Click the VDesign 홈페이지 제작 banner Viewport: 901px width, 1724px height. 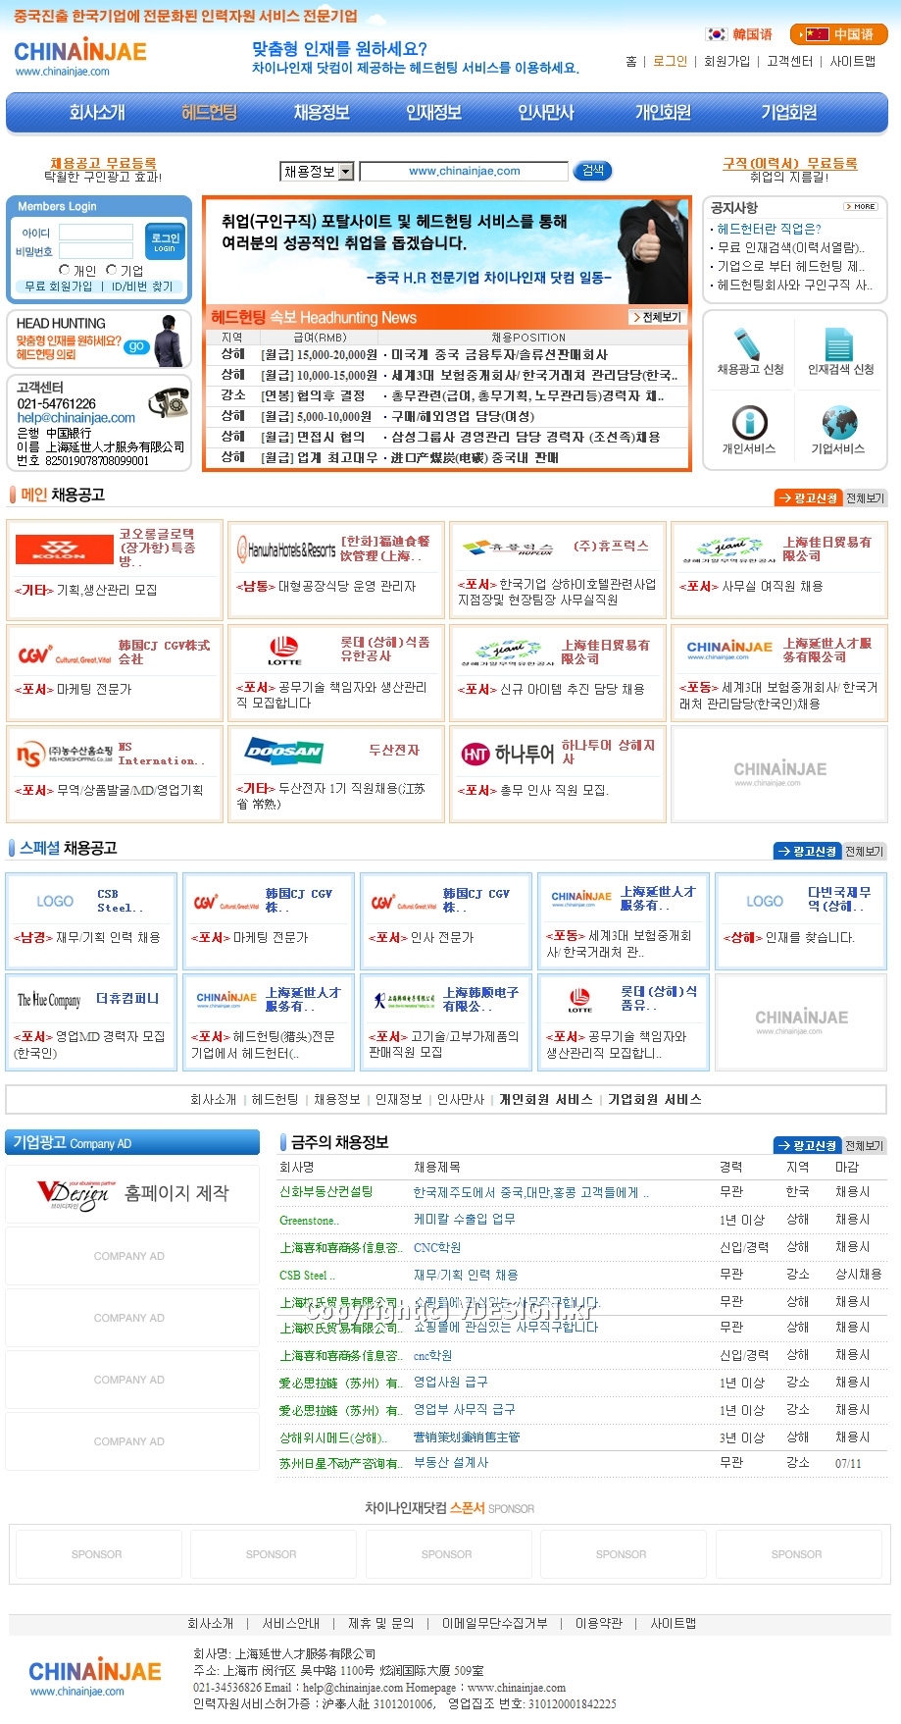(132, 1194)
